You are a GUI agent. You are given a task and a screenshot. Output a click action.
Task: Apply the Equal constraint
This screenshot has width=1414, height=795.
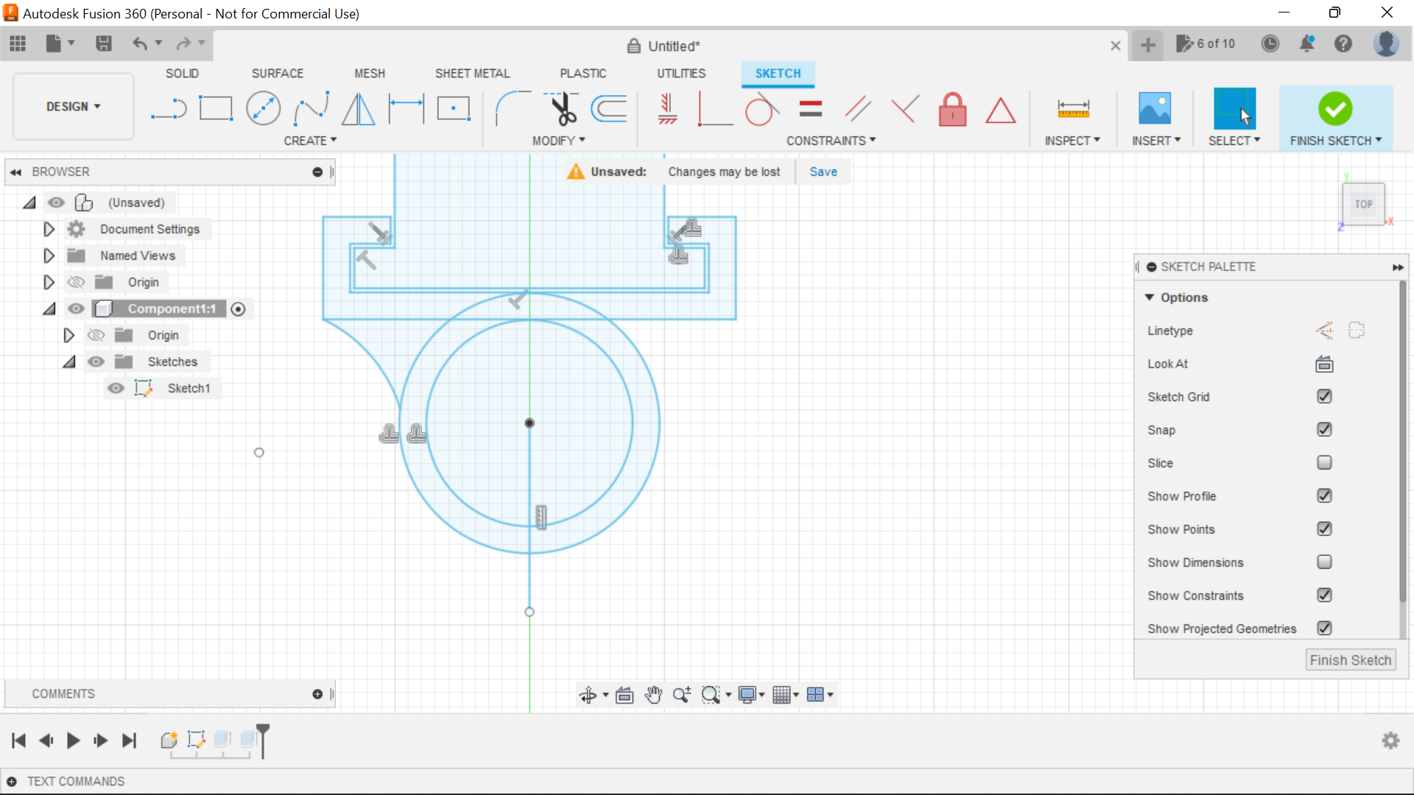point(809,108)
